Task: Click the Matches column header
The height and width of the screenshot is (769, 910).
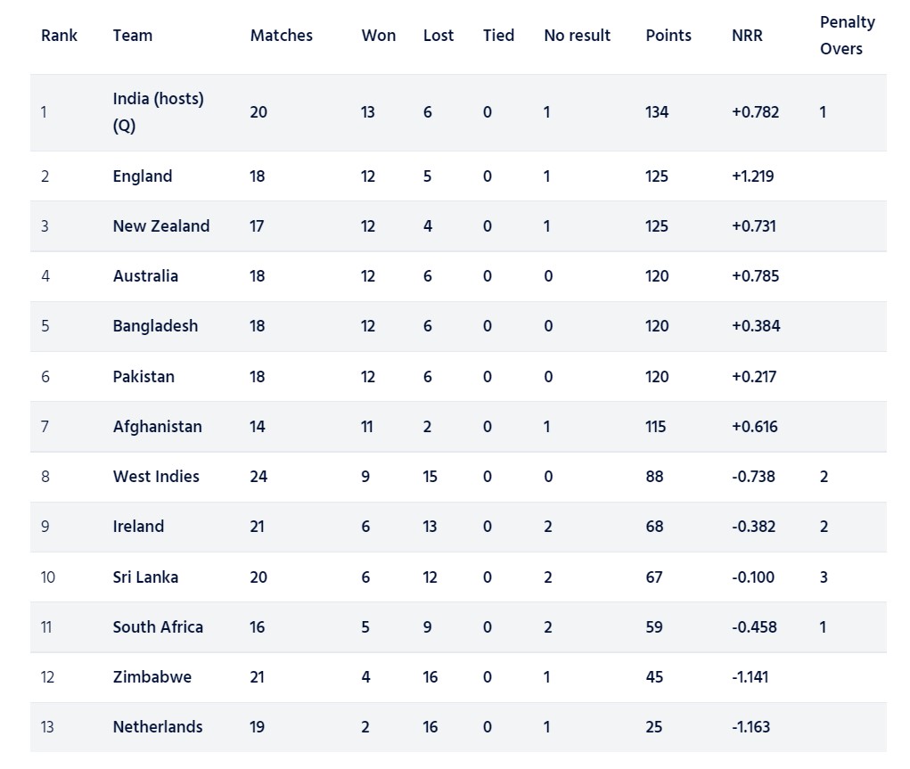Action: click(281, 36)
